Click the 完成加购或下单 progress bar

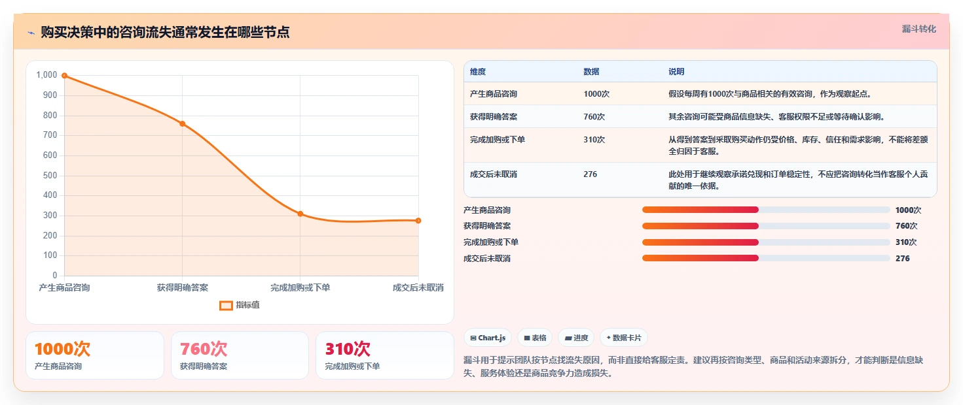pyautogui.click(x=766, y=242)
